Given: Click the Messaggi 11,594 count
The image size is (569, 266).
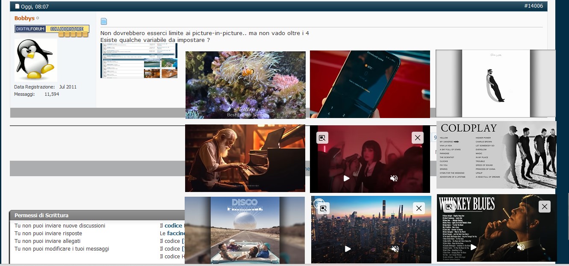Looking at the screenshot, I should [x=37, y=94].
